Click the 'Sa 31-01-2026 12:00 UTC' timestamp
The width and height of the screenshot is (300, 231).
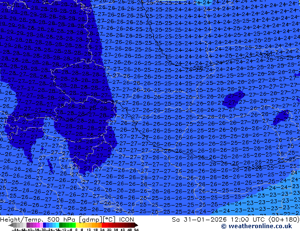(x=219, y=220)
